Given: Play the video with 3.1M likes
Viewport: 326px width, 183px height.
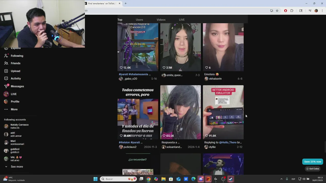Looking at the screenshot, I should tap(181, 47).
